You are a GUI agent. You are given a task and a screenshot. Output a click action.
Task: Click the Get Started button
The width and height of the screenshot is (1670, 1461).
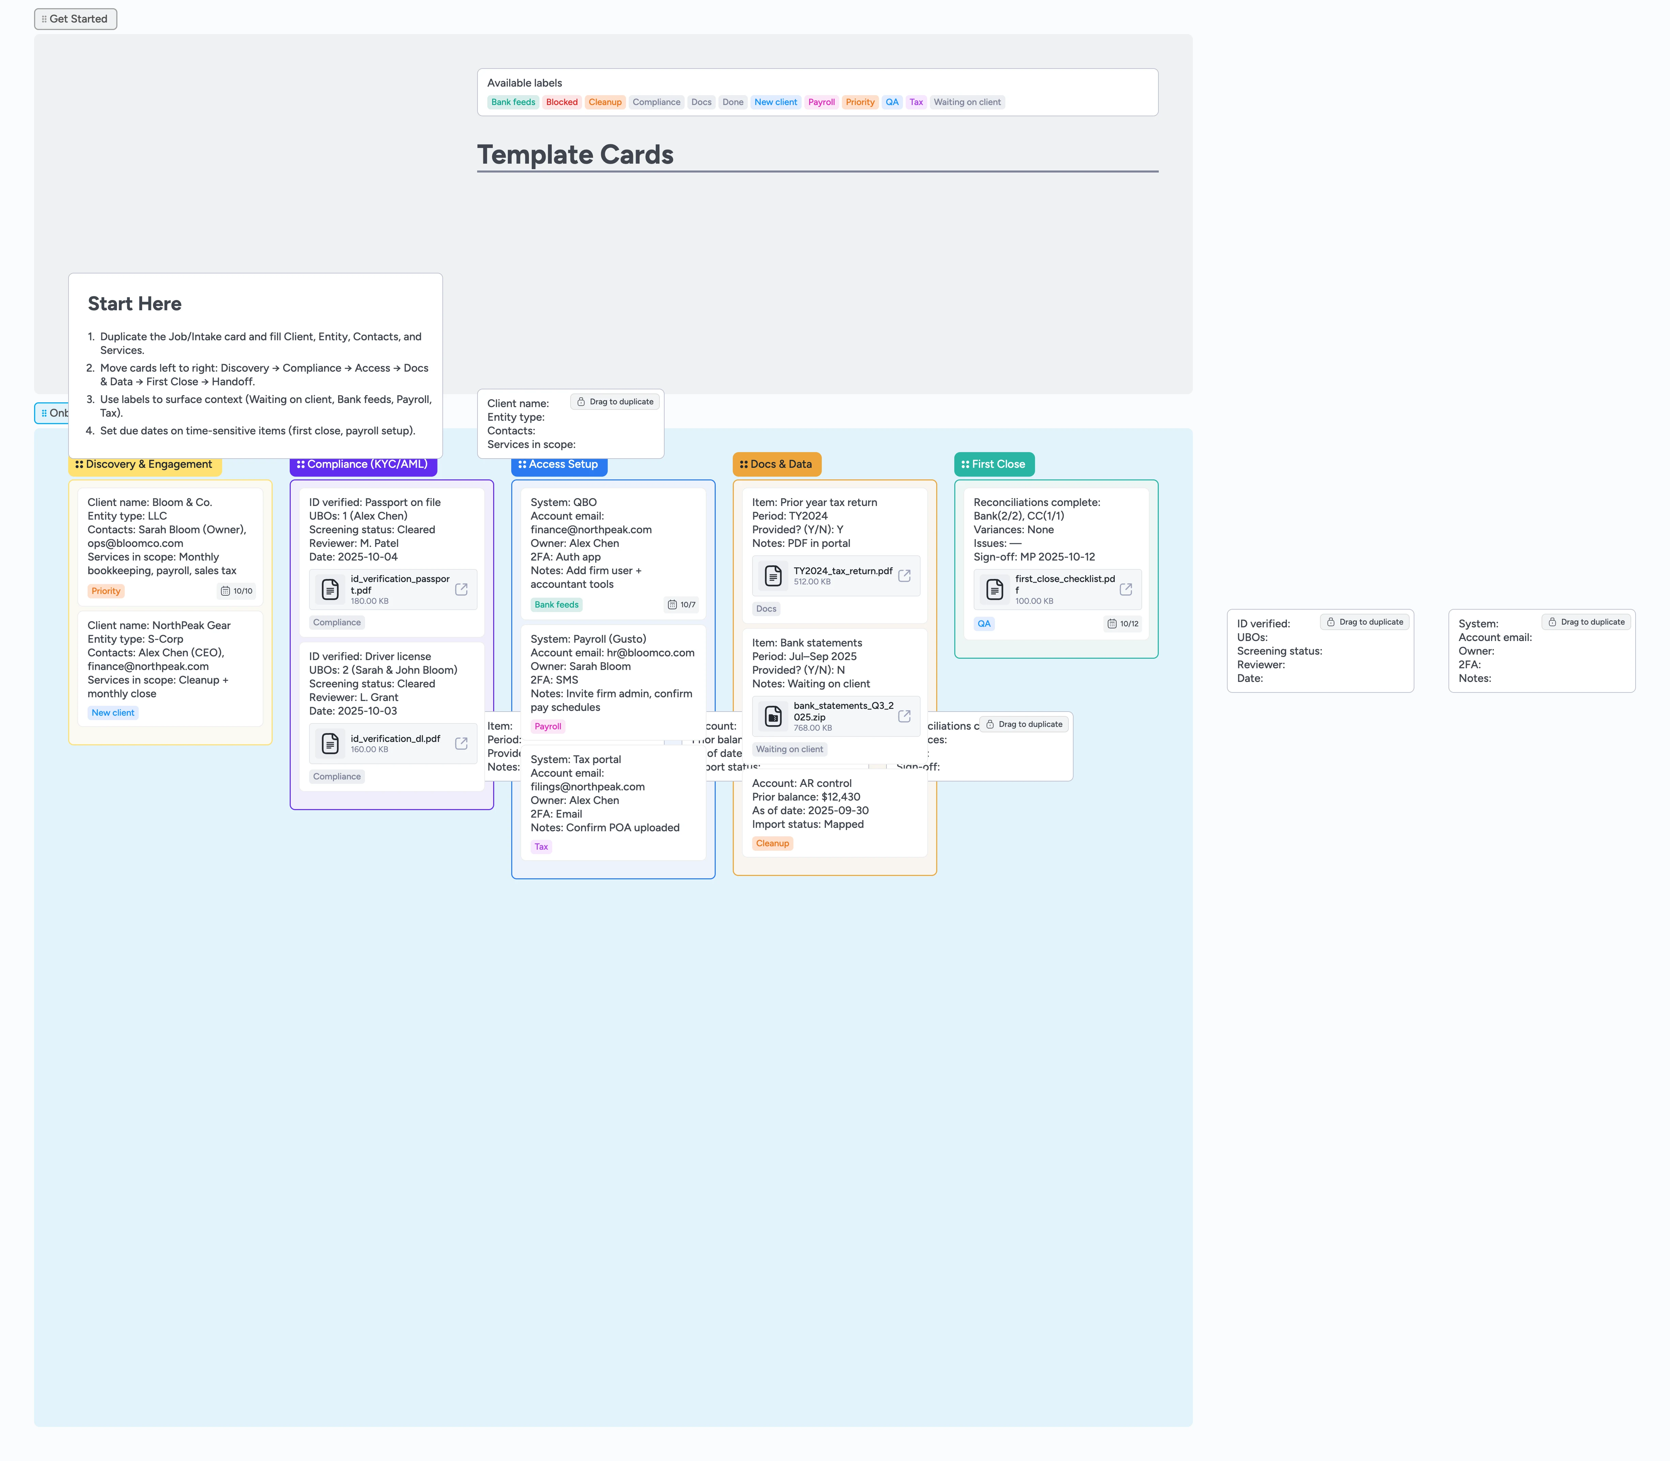[x=75, y=18]
